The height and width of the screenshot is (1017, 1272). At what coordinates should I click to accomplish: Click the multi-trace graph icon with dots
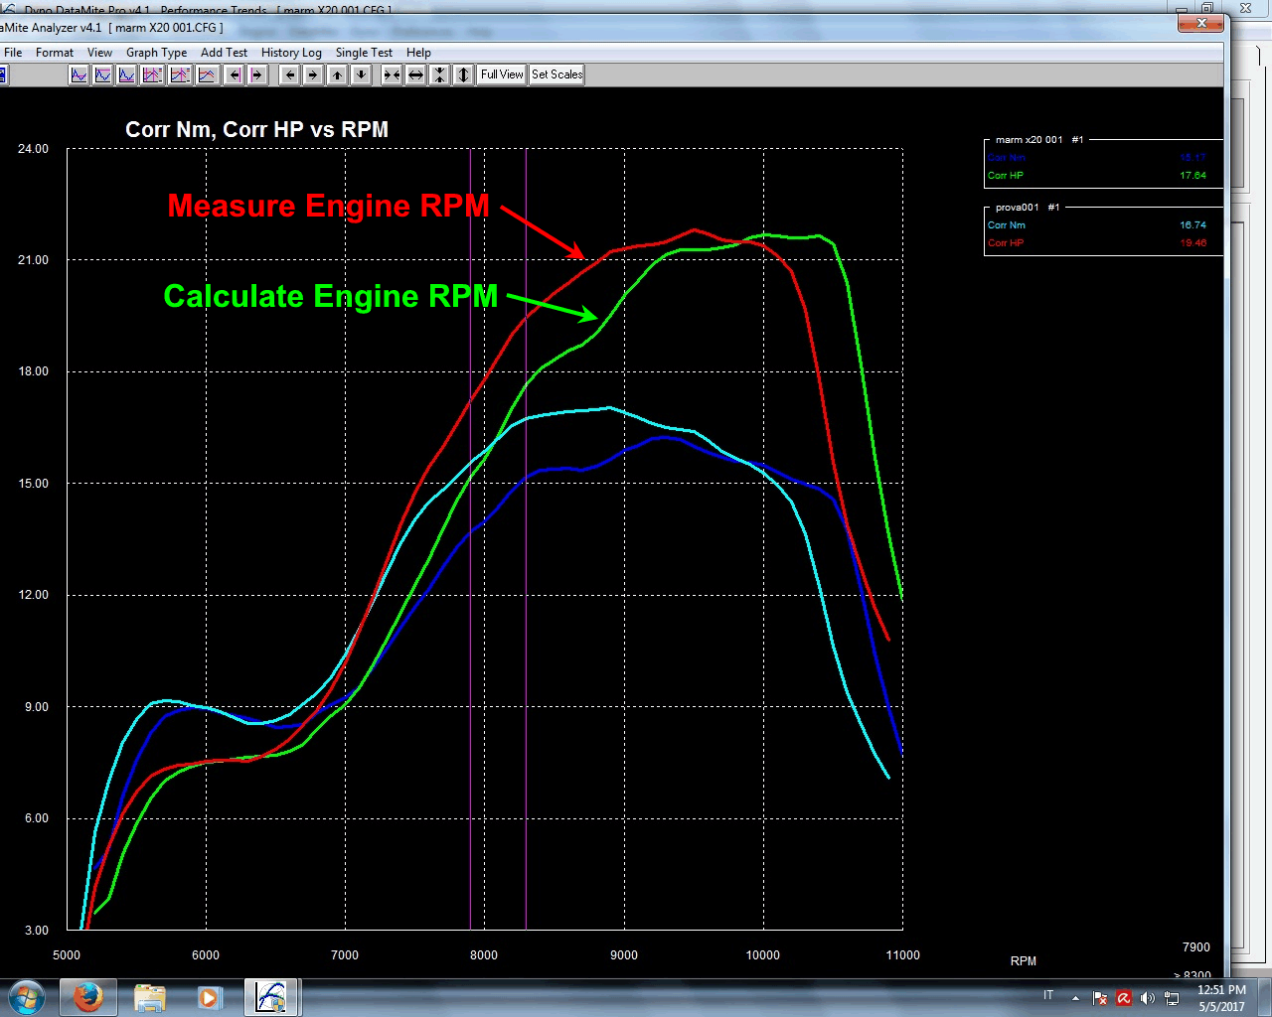tap(153, 73)
